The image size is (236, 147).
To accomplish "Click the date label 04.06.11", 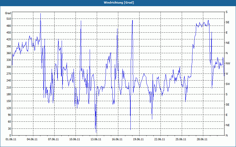I will [x=32, y=139].
